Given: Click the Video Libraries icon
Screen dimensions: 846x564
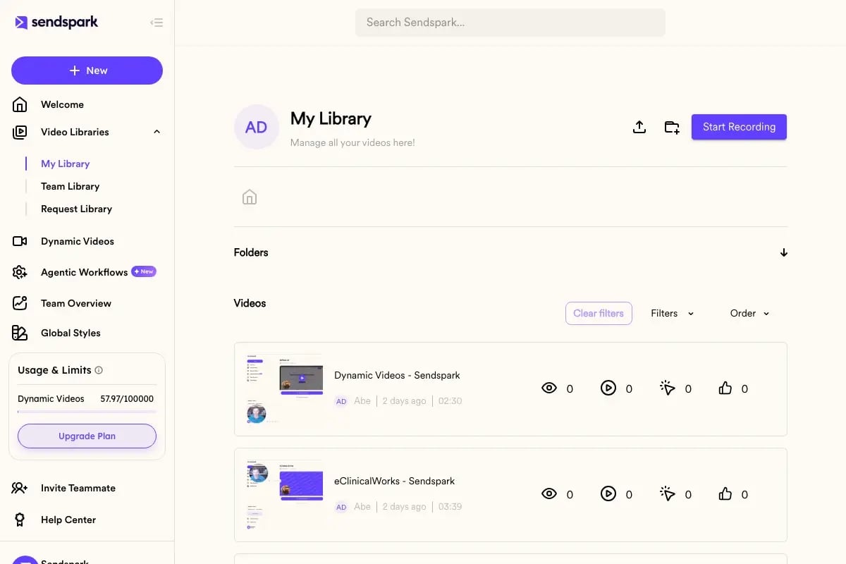Looking at the screenshot, I should 20,132.
